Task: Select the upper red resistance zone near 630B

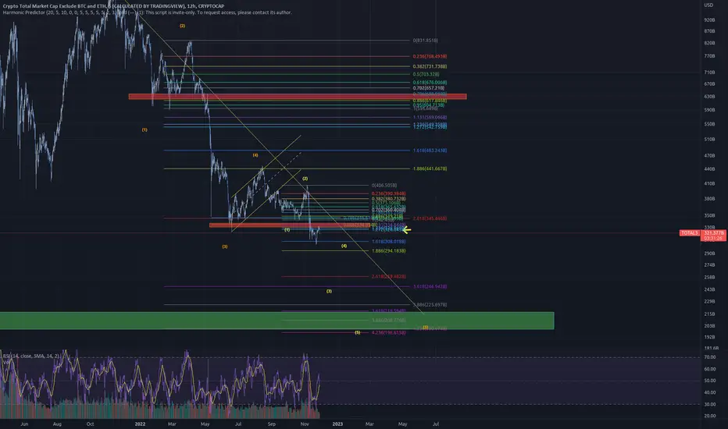Action: coord(298,97)
